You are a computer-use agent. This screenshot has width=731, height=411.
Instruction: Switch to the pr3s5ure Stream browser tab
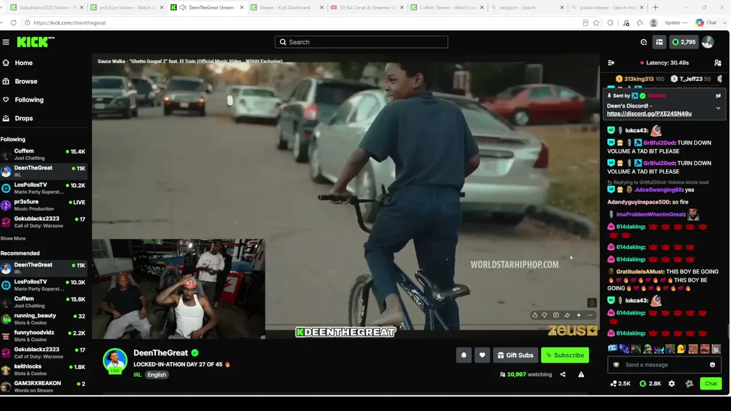pos(126,7)
